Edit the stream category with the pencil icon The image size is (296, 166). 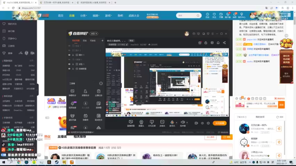coord(127,45)
